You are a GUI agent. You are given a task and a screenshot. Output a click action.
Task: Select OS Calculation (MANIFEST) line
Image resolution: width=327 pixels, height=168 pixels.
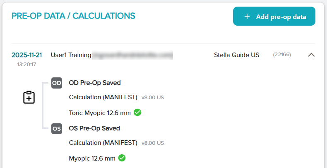coord(103,143)
